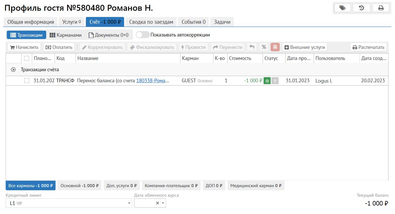395x214 pixels.
Task: Select all transactions with header checkbox
Action: 27,59
